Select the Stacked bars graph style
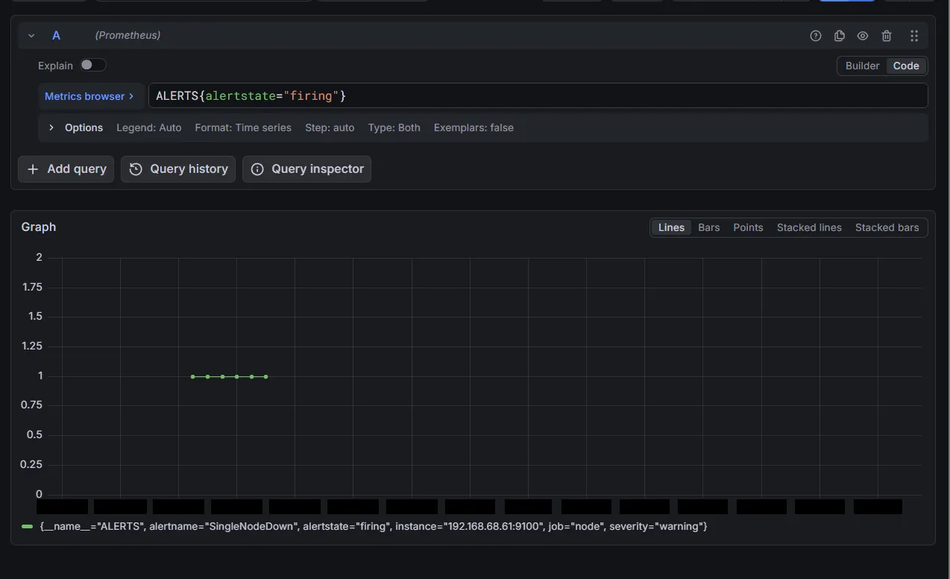The width and height of the screenshot is (950, 579). pos(887,227)
